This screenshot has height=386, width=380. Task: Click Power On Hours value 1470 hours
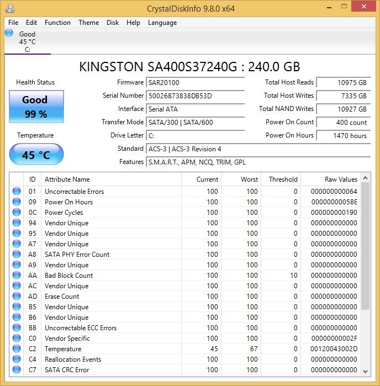tap(344, 136)
